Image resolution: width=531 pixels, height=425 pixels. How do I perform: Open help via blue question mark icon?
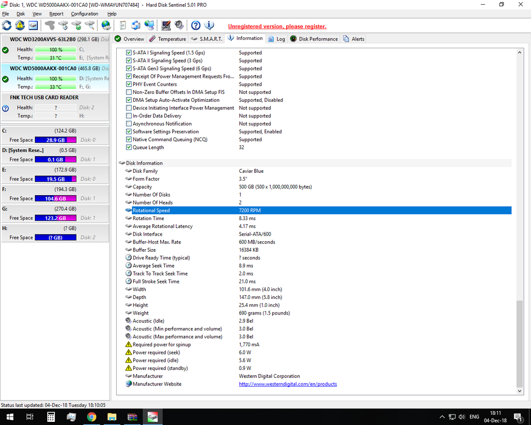click(195, 25)
